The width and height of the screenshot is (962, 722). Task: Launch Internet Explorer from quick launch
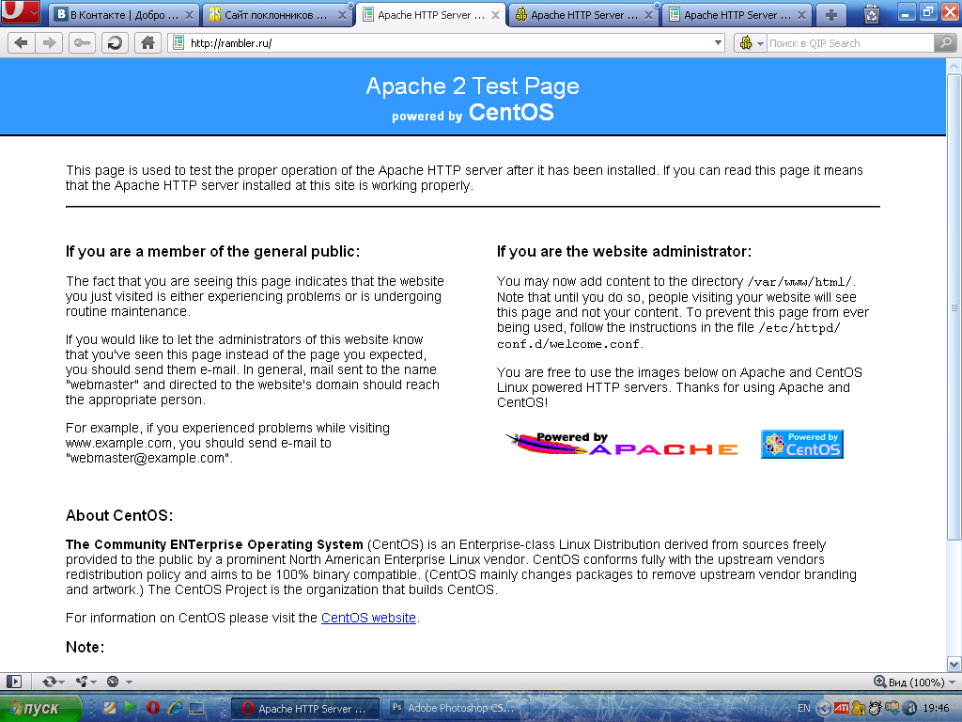click(x=175, y=708)
